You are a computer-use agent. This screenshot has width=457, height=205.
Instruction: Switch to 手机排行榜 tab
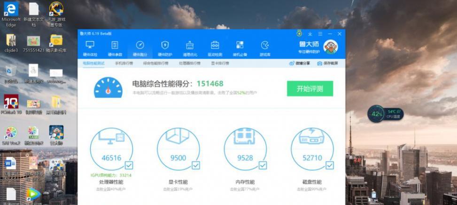[124, 63]
